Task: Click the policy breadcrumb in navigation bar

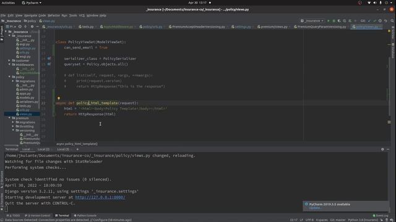Action: (x=30, y=21)
